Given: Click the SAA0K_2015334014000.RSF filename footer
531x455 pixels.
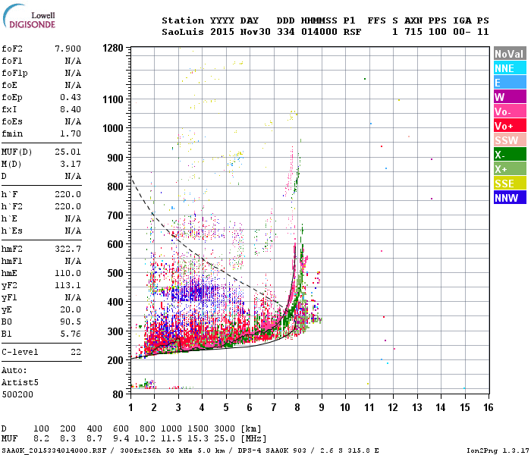Looking at the screenshot, I should [x=54, y=450].
